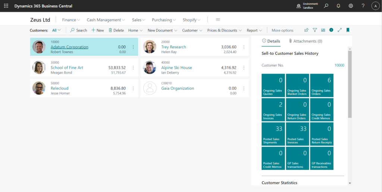
Task: Toggle the filter pane funnel icon
Action: [315, 30]
